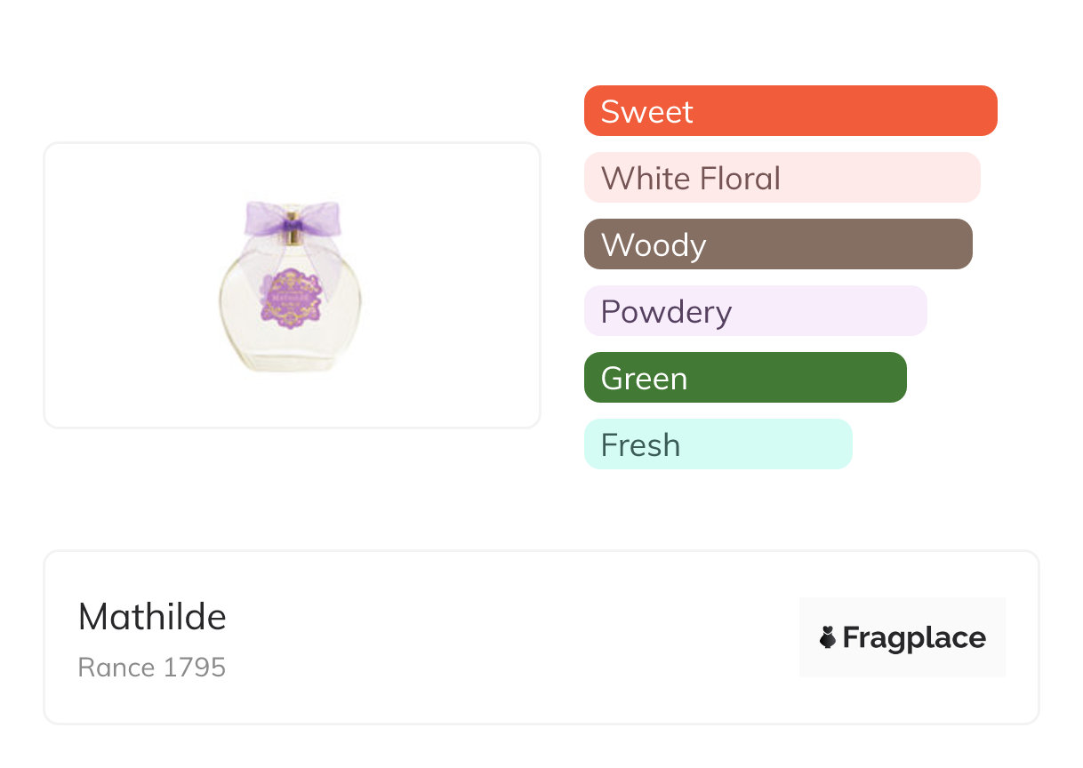Open the Rance 1795 brand link

pyautogui.click(x=152, y=668)
